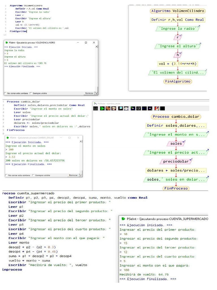Image resolution: width=217 pixels, height=290 pixels.
Task: Maximize the VOLÚMENCILINDRO execution window
Action: 86,42
